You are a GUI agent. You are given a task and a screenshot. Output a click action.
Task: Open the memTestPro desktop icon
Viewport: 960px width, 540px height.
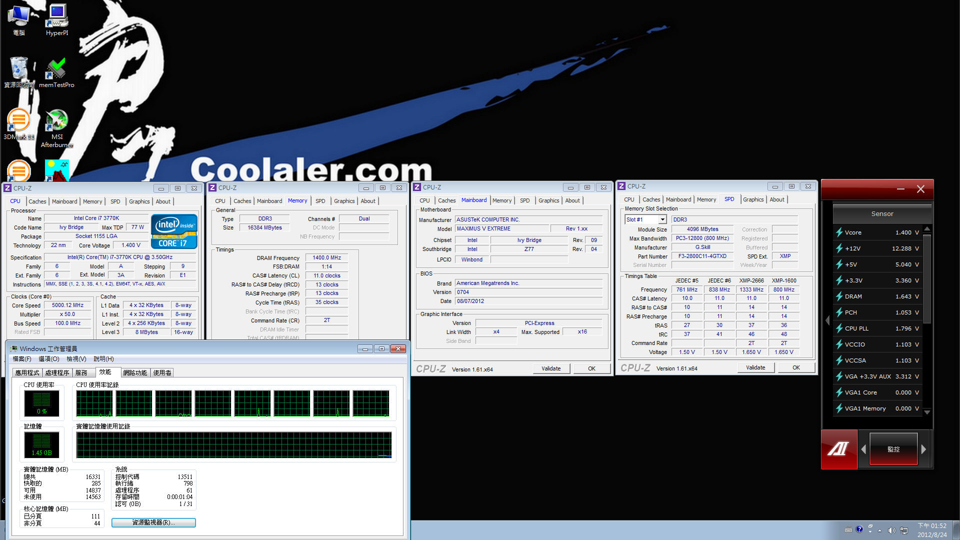(x=56, y=72)
